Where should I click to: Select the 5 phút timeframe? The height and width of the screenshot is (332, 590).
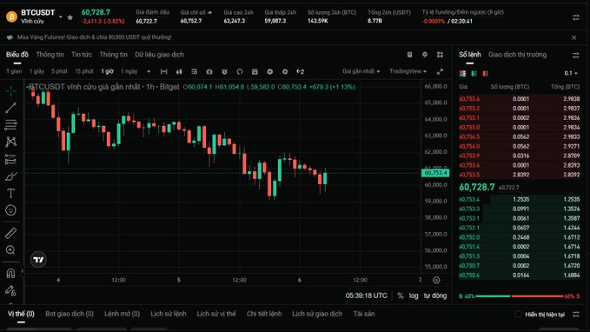click(x=59, y=71)
